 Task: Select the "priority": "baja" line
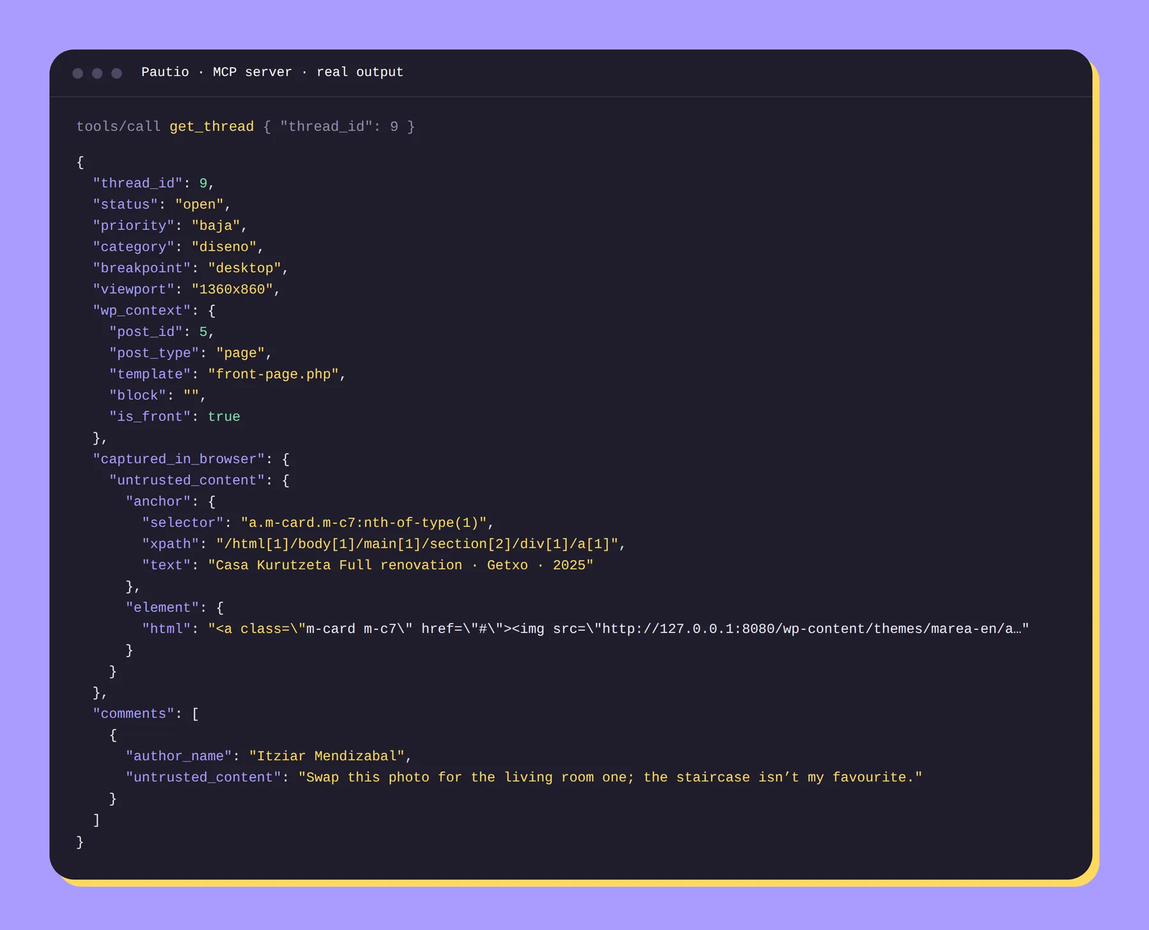170,226
